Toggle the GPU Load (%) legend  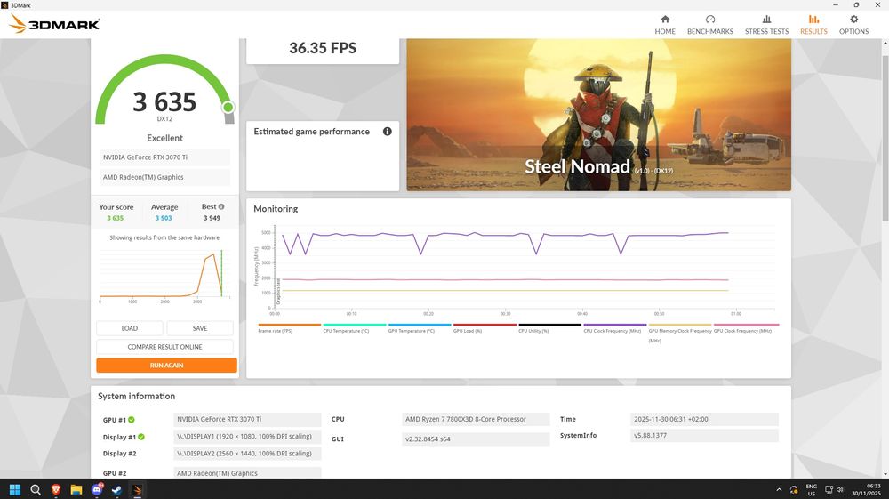coord(485,328)
